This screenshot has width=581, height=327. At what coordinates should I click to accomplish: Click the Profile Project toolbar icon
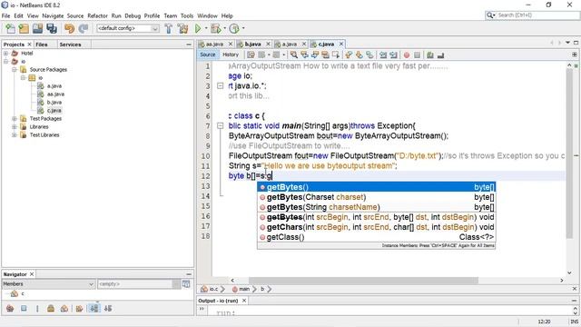[x=234, y=28]
